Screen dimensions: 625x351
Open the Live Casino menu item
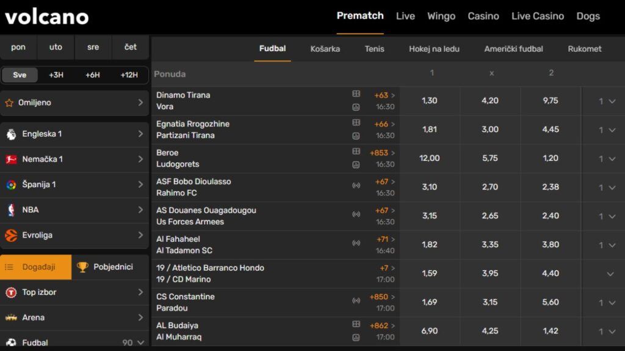pyautogui.click(x=537, y=16)
